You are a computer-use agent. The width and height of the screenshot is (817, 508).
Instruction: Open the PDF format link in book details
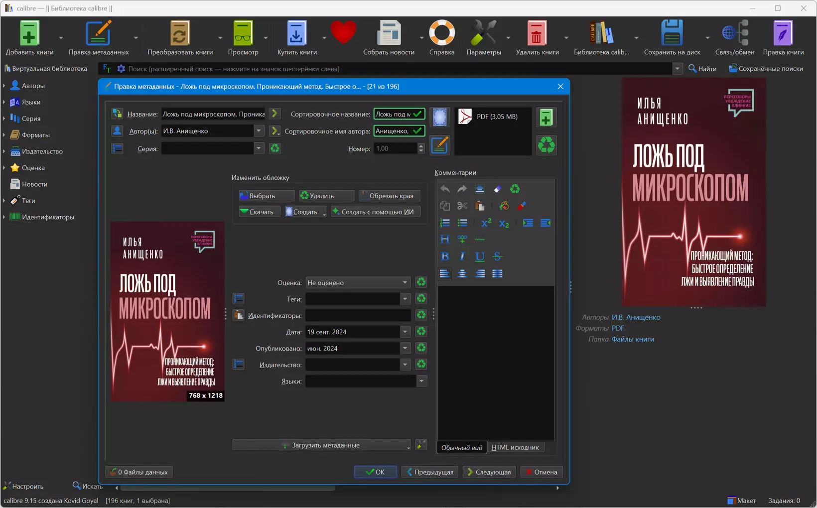pyautogui.click(x=618, y=328)
